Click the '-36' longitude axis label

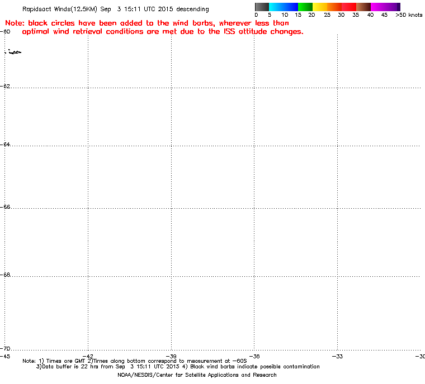click(254, 357)
